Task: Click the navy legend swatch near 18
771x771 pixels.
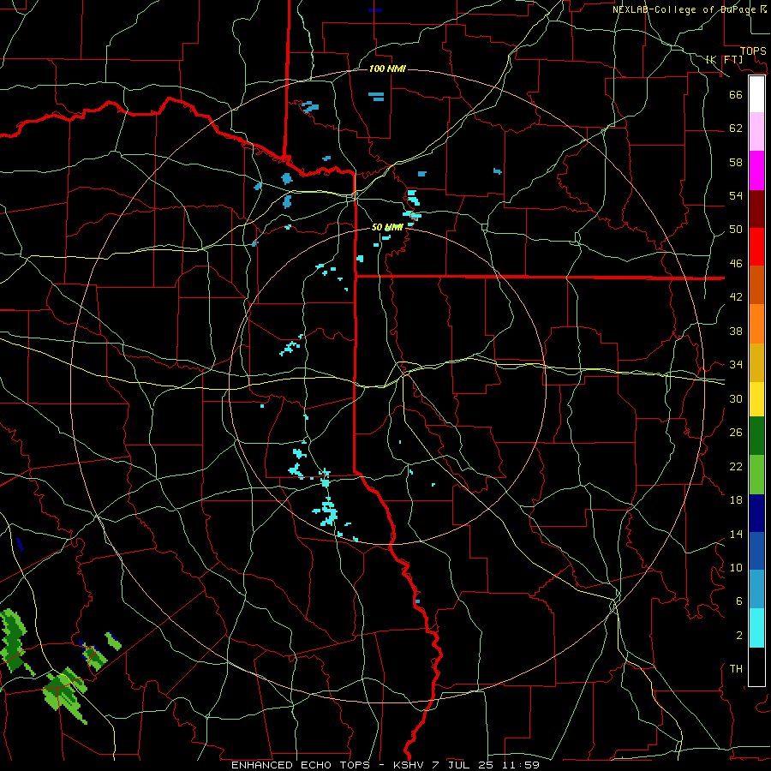Action: (756, 513)
